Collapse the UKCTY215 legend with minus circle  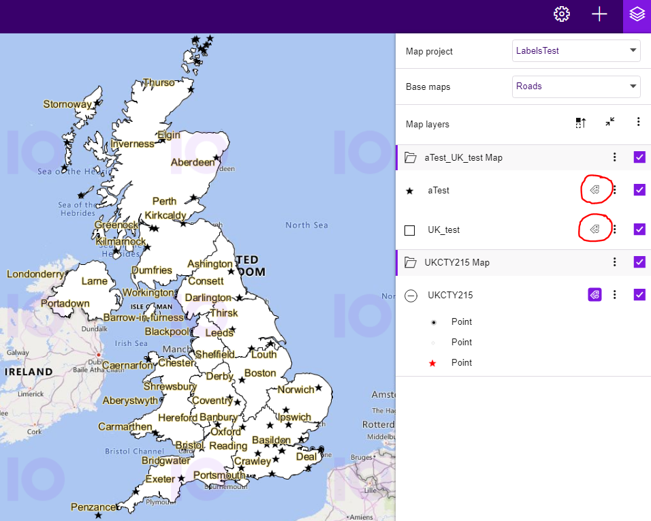[411, 296]
